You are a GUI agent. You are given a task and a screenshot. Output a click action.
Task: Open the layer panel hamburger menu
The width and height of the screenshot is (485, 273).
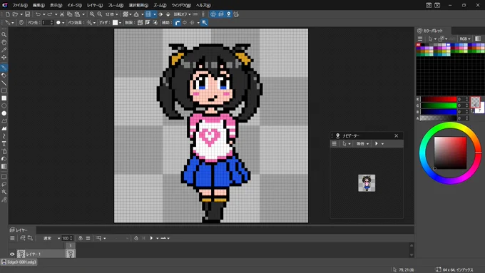click(x=12, y=238)
